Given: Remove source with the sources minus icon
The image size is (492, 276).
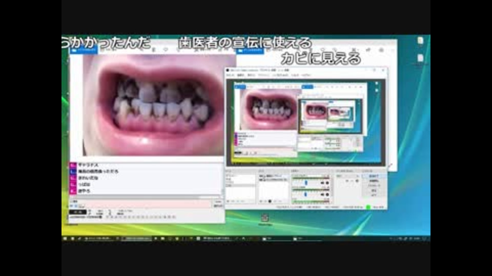Looking at the screenshot, I should coord(265,201).
